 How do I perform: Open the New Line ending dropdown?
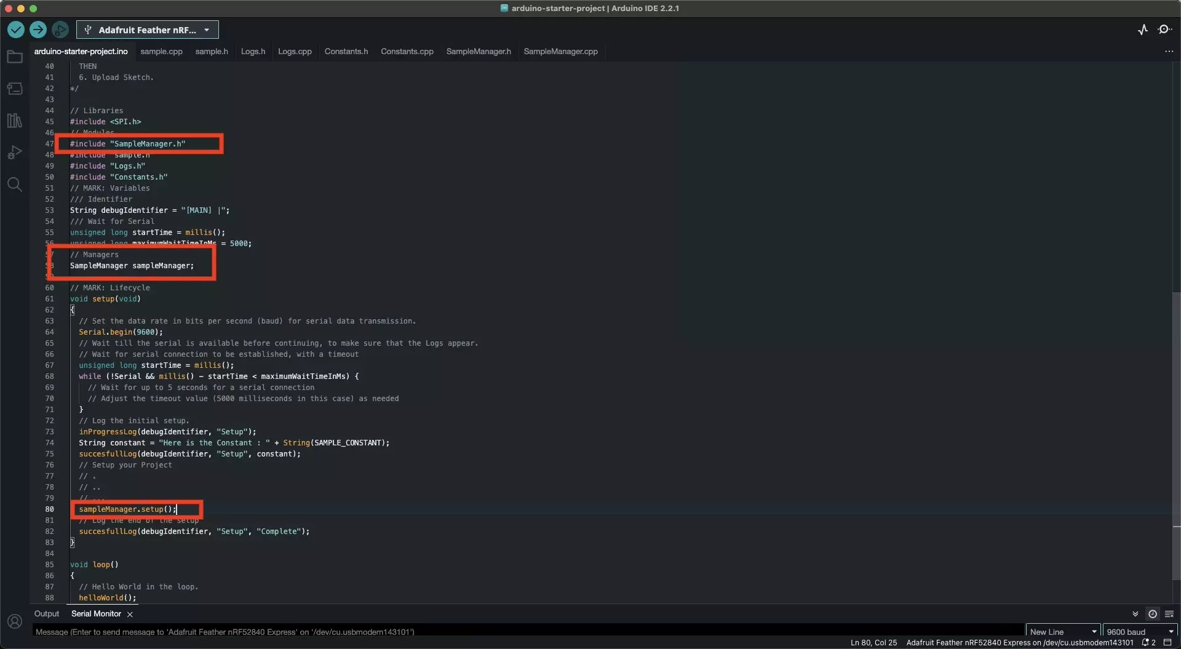(x=1063, y=631)
